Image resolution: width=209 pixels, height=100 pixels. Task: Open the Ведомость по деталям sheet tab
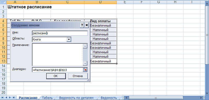point(76,98)
